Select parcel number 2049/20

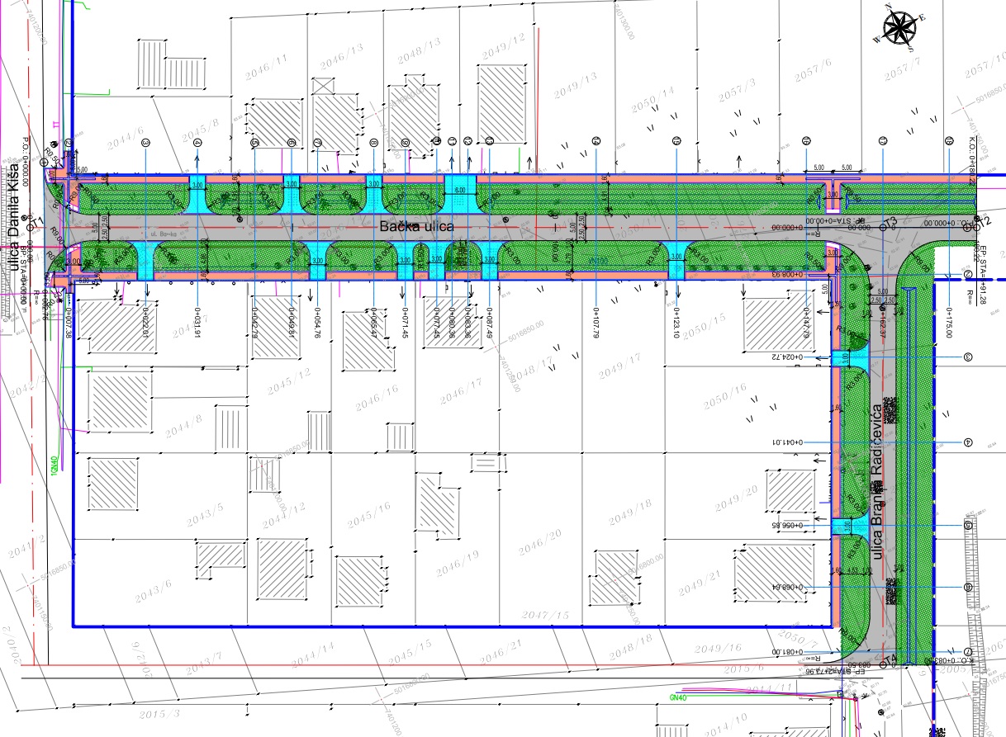pos(735,498)
